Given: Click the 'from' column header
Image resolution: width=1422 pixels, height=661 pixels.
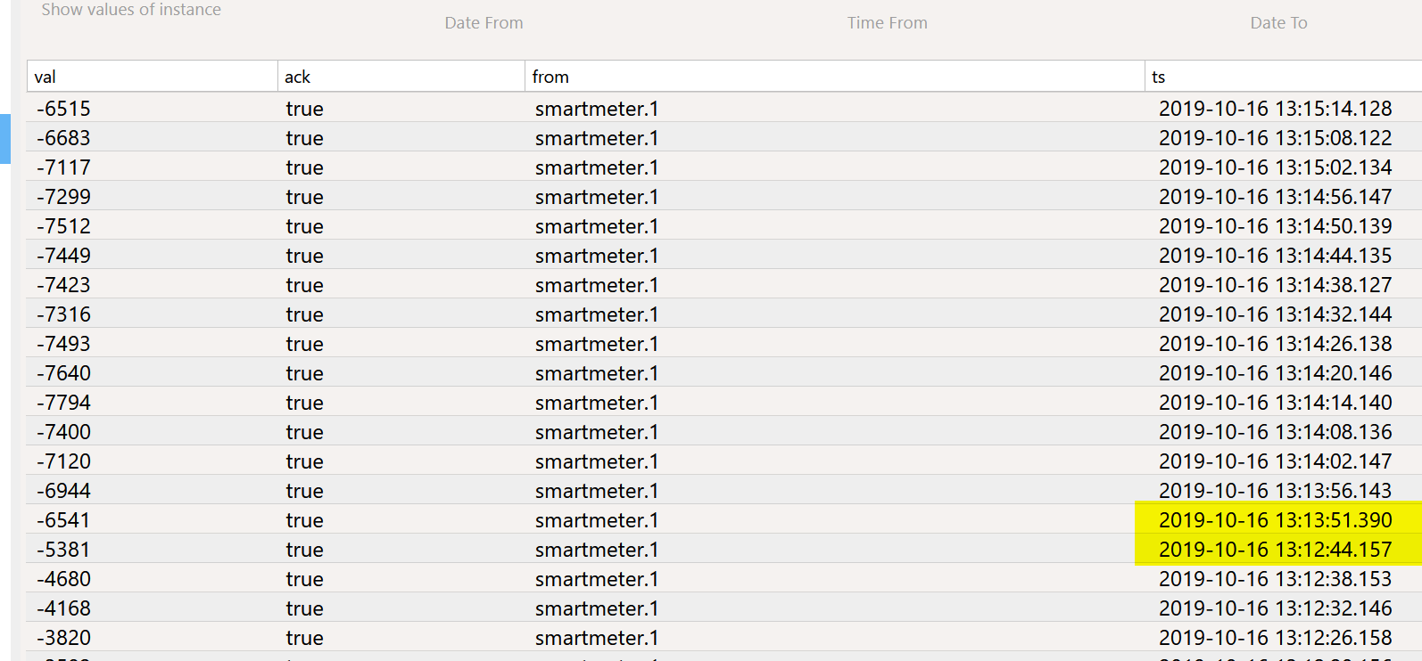Looking at the screenshot, I should (x=835, y=77).
